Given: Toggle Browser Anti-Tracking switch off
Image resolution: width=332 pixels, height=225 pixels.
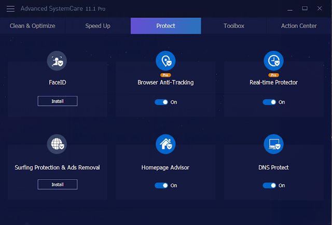Looking at the screenshot, I should coord(161,102).
